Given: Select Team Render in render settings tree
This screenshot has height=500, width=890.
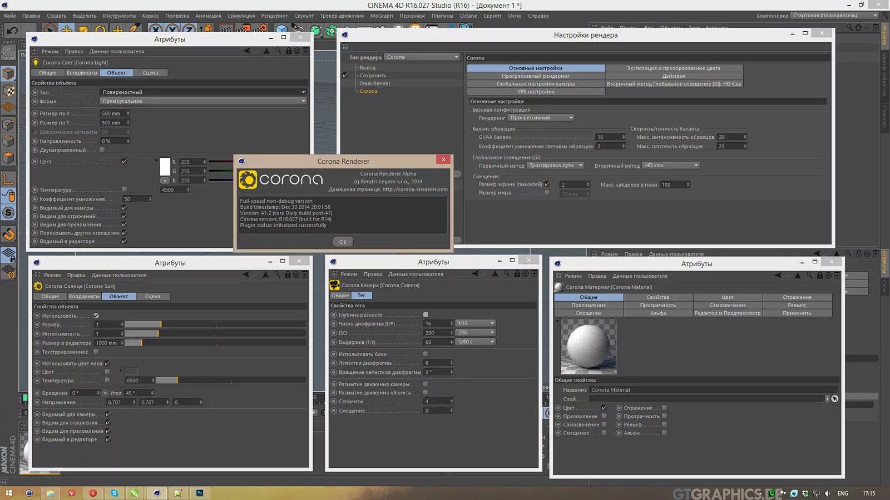Looking at the screenshot, I should click(x=375, y=83).
